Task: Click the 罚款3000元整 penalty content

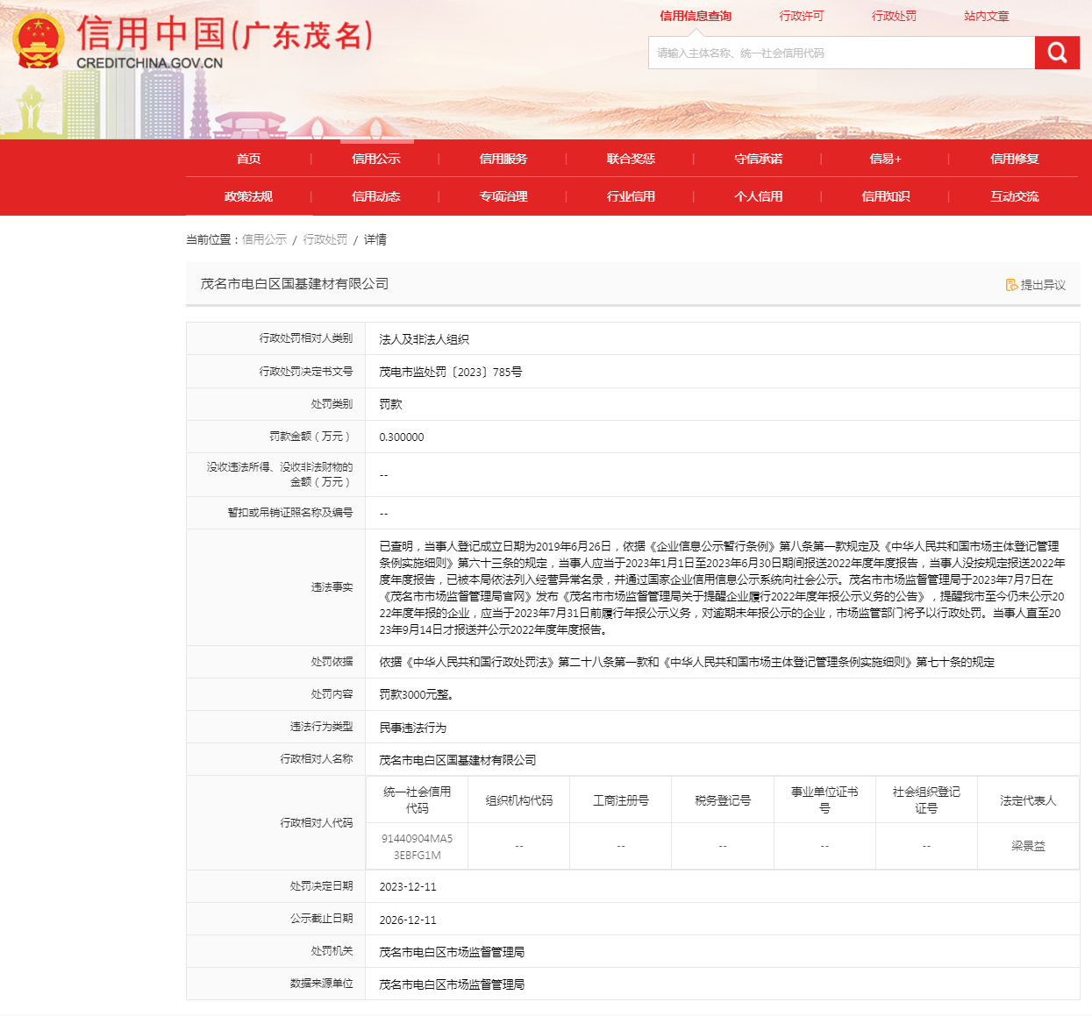Action: pos(416,694)
